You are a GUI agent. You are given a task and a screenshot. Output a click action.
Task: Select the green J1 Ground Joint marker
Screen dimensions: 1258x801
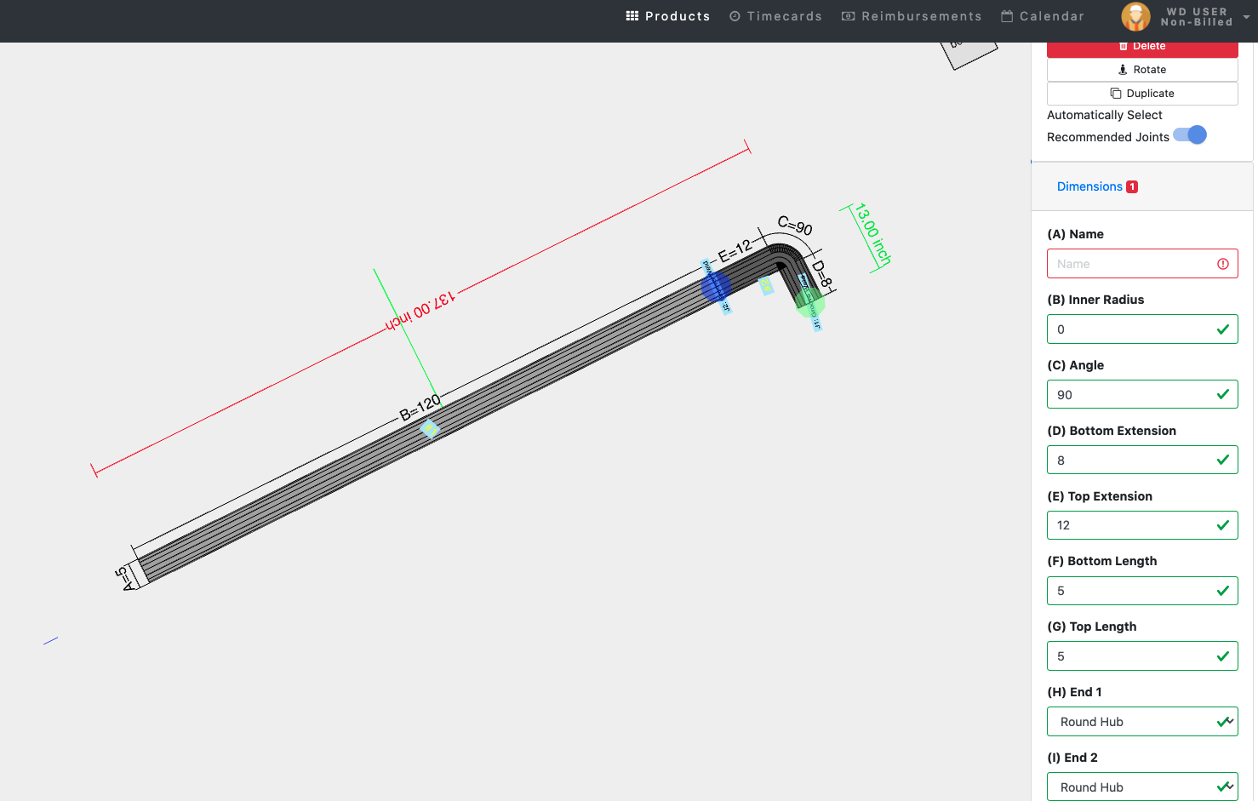810,303
